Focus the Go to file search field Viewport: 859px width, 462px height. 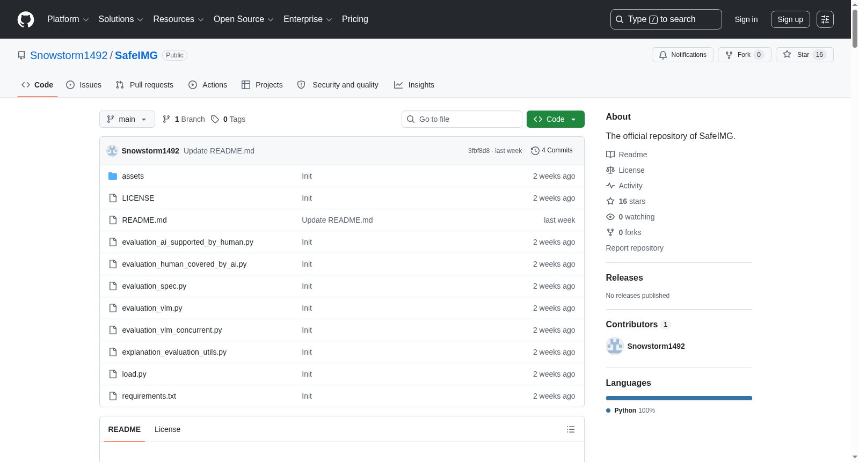pyautogui.click(x=462, y=119)
